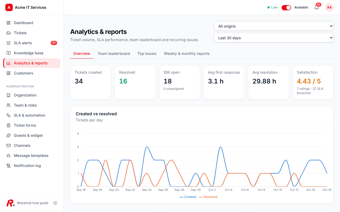Image resolution: width=340 pixels, height=212 pixels.
Task: Click the Customers contact icon
Action: [8, 73]
